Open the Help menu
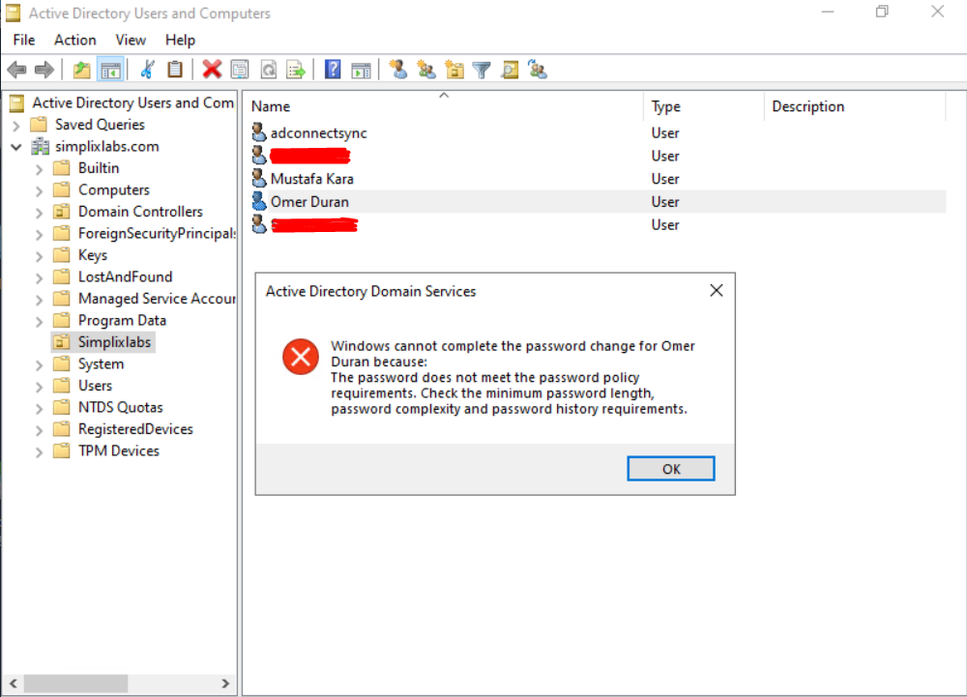This screenshot has height=697, width=967. pos(180,40)
